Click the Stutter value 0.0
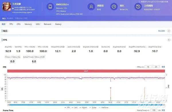This screenshot has height=112, width=172. [x=105, y=51]
